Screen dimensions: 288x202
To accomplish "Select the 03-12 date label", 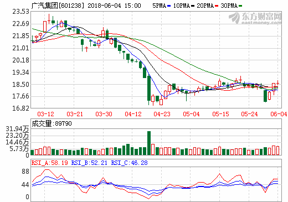I will [45, 114].
